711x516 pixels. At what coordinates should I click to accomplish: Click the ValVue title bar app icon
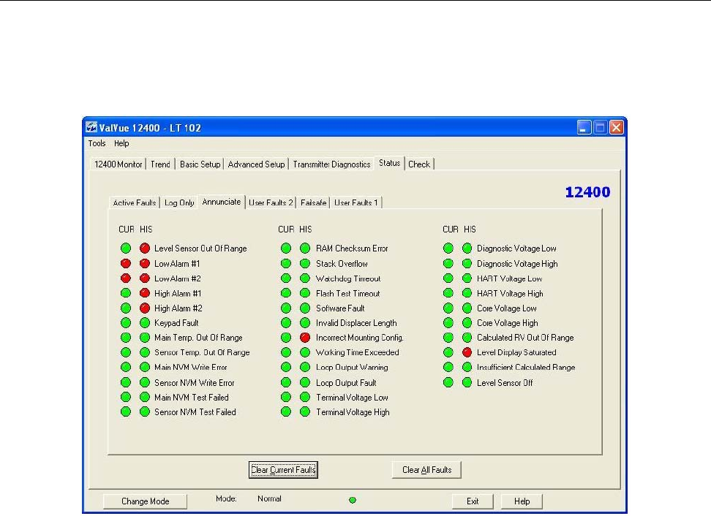point(91,127)
